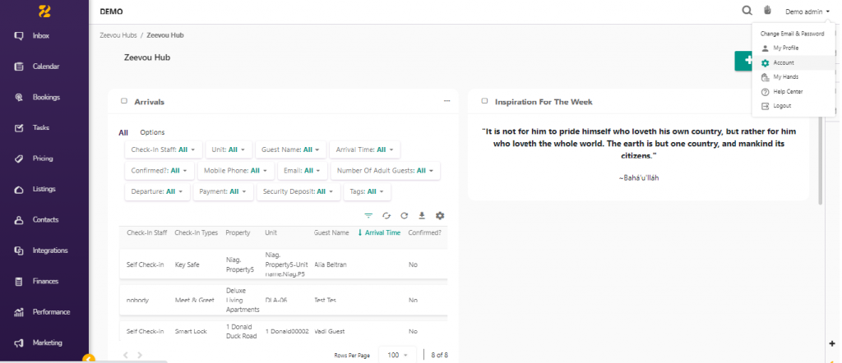The image size is (842, 363).
Task: Open the Departure filter dropdown
Action: [157, 191]
